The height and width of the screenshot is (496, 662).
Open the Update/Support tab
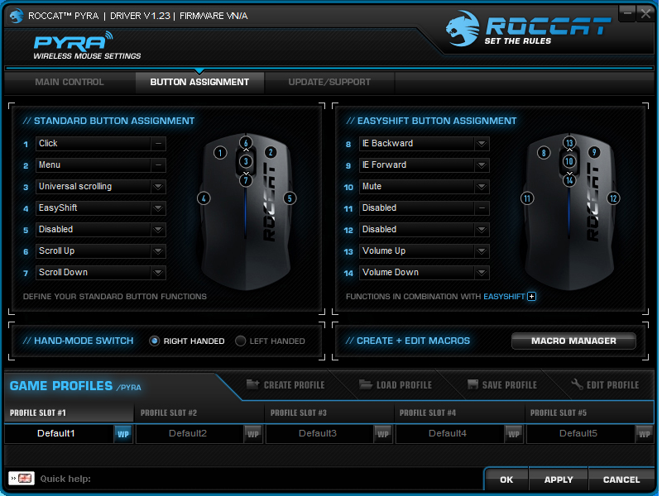coord(329,82)
